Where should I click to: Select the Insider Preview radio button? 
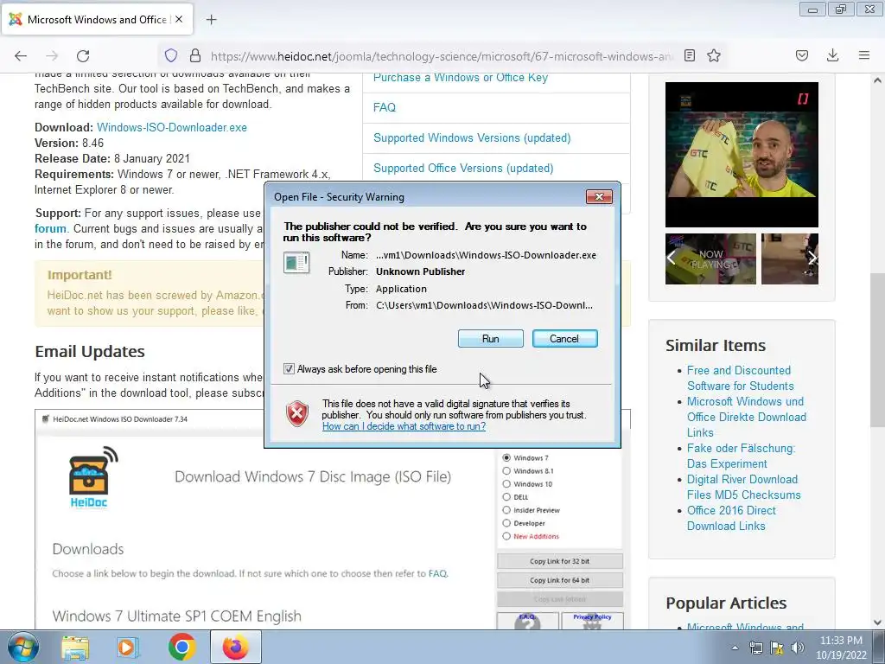coord(506,510)
